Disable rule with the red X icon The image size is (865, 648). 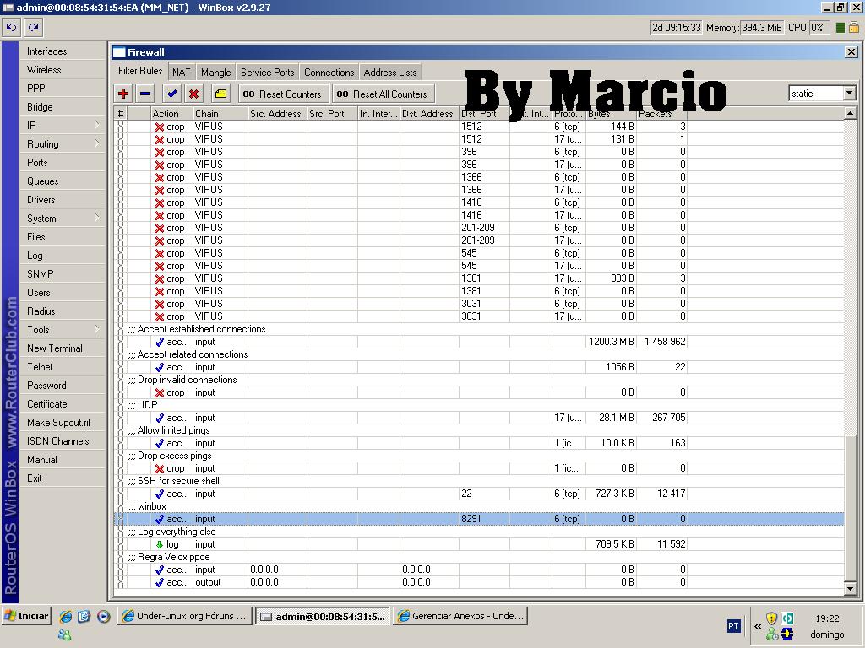193,94
